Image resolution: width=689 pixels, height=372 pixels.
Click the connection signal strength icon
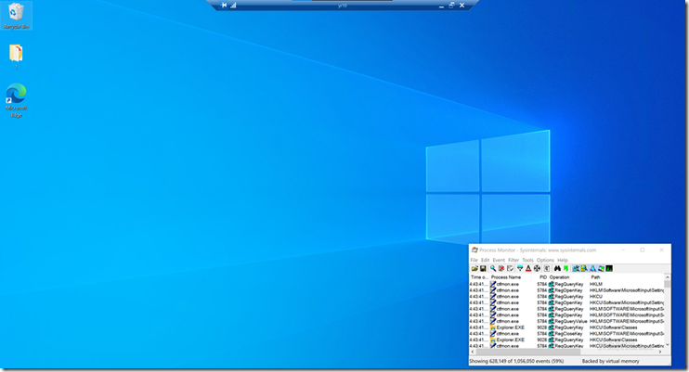233,6
